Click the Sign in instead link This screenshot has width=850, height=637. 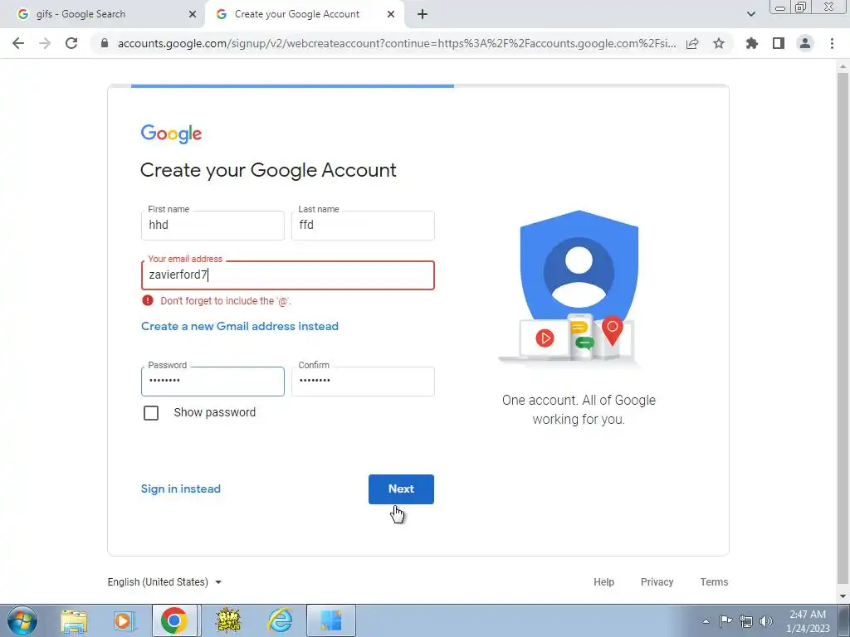(180, 489)
